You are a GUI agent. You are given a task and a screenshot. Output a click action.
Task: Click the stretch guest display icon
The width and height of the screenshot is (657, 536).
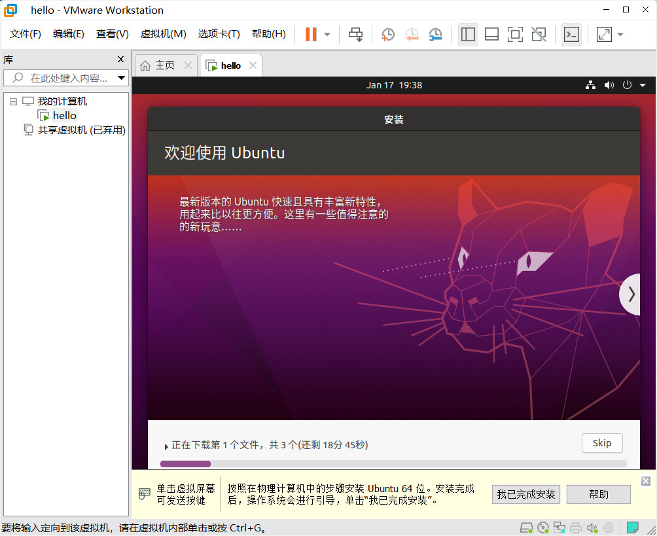pos(604,35)
